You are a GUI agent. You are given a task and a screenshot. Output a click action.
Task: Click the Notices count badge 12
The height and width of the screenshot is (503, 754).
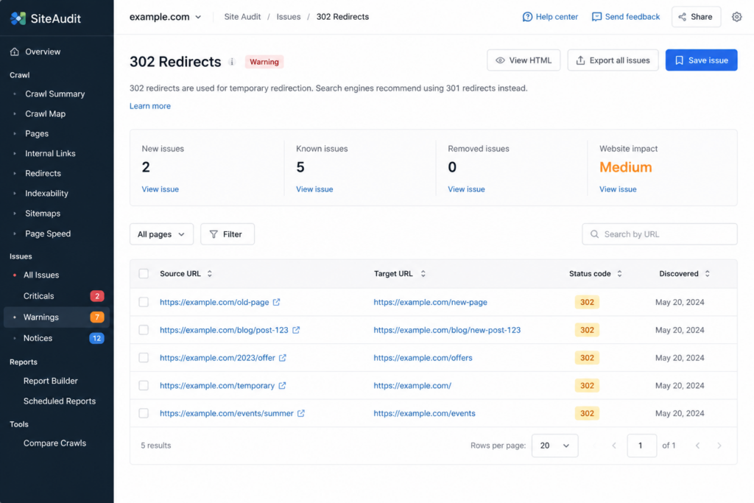[96, 338]
